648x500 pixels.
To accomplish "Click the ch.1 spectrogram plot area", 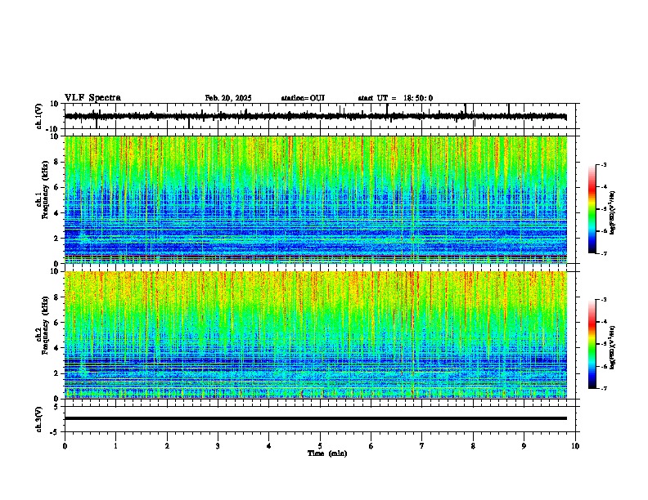I will [x=316, y=199].
